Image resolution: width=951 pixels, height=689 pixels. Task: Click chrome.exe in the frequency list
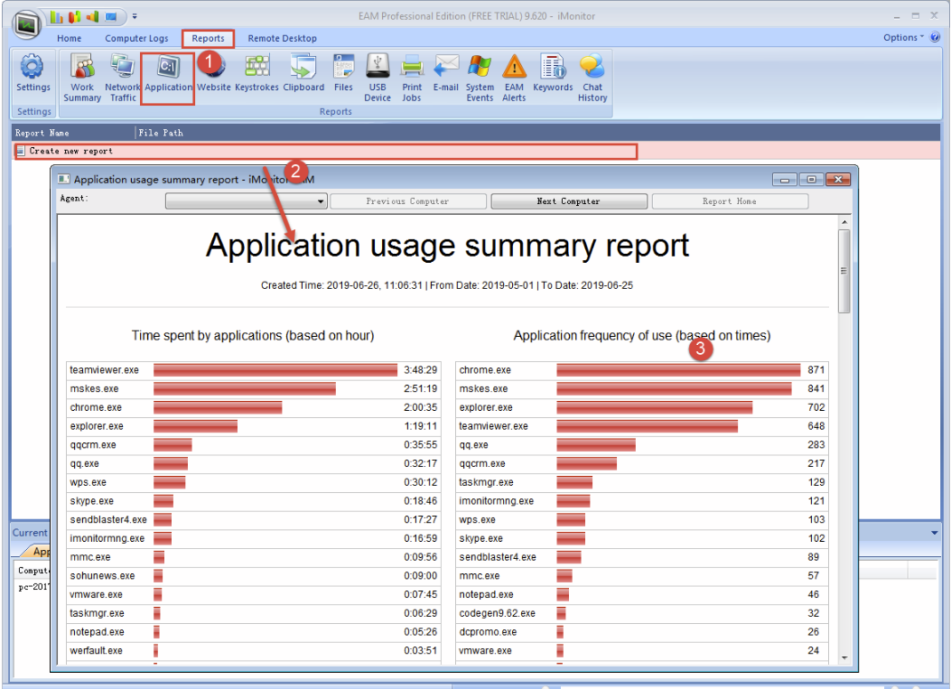[x=485, y=370]
